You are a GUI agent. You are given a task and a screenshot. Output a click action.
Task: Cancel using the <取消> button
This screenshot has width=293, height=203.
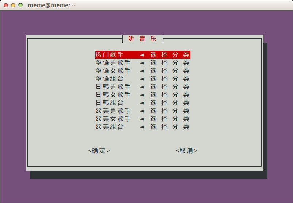[187, 151]
